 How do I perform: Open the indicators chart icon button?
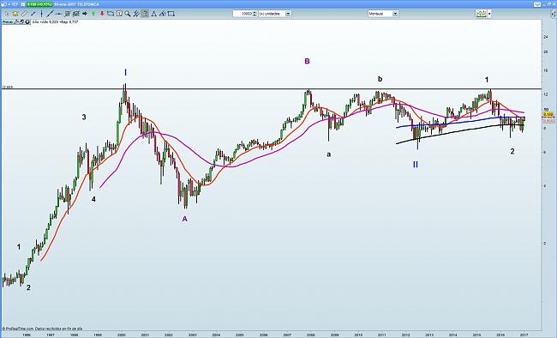[x=482, y=14]
